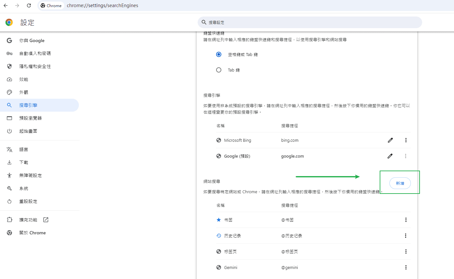Click the Chrome icon for 關於 Chrome
454x279 pixels.
9,233
